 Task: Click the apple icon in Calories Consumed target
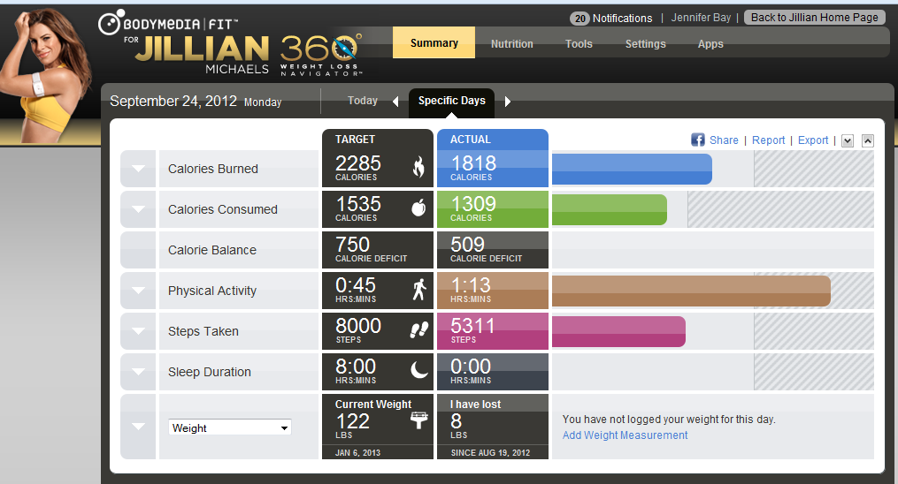(419, 207)
